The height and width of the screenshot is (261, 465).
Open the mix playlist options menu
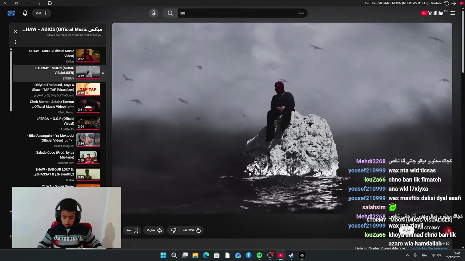(15, 42)
